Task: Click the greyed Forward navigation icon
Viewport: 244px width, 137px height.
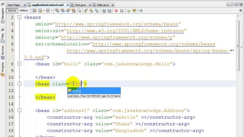Action: click(x=48, y=11)
